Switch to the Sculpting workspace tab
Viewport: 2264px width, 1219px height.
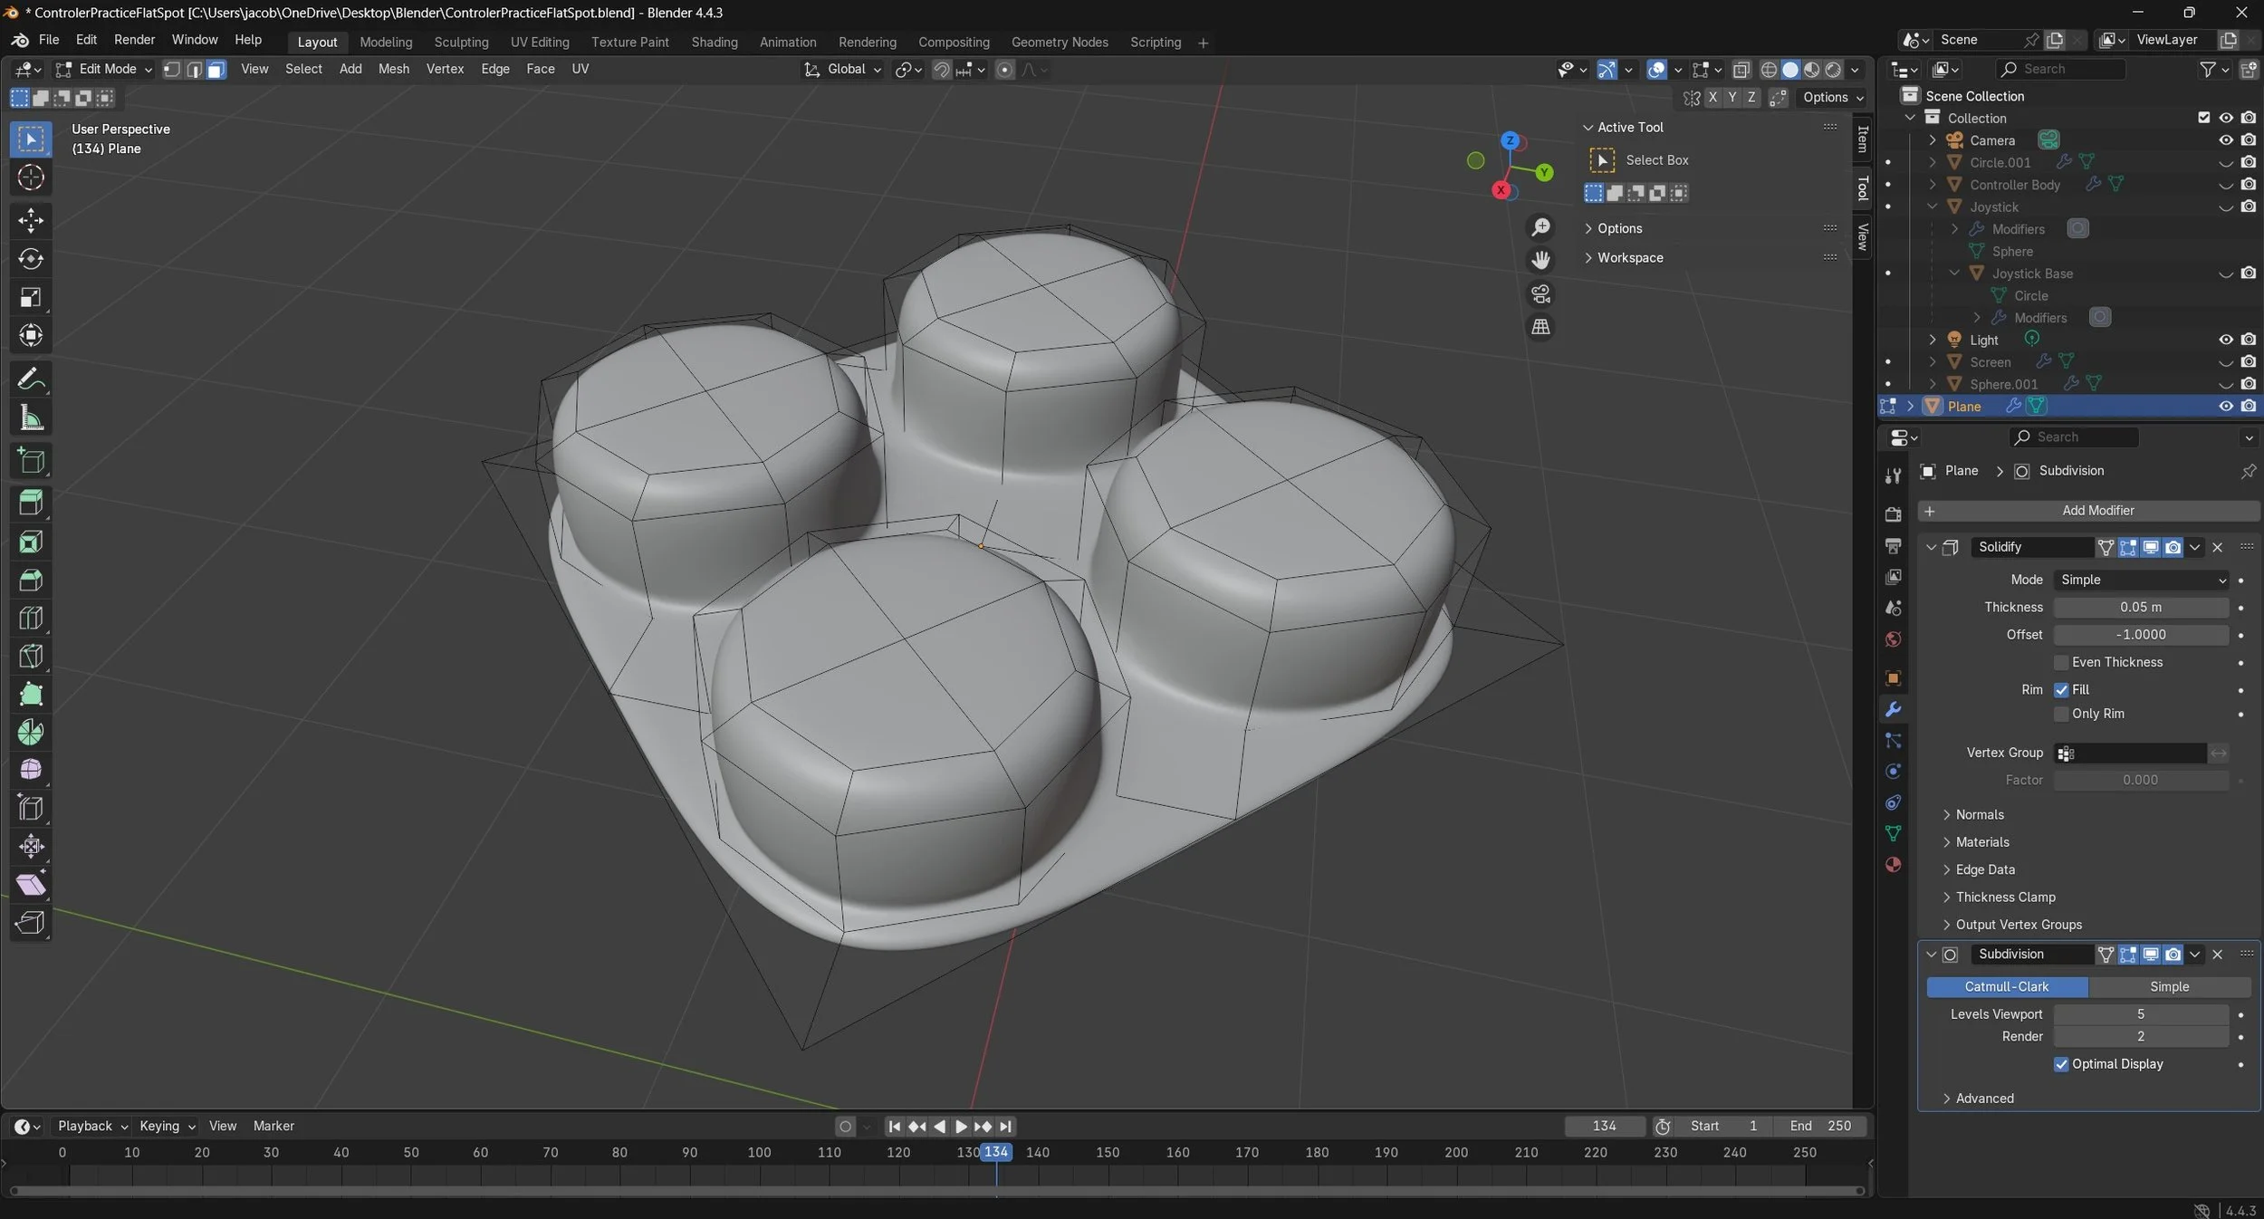click(x=461, y=42)
